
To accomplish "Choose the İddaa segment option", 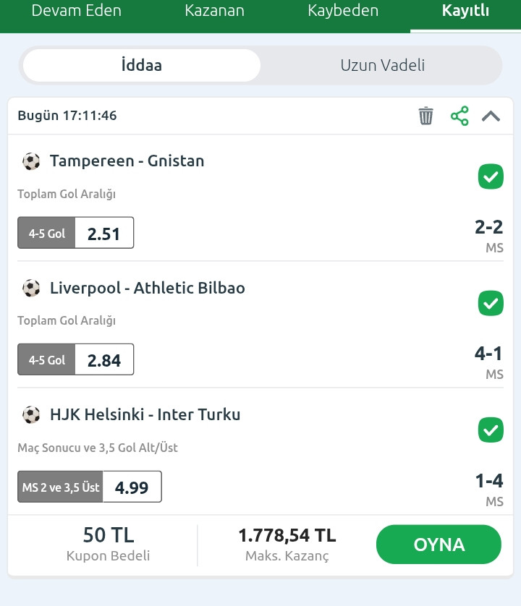I will [x=142, y=65].
